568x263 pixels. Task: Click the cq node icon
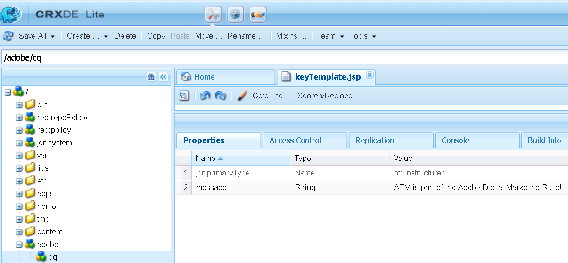(x=41, y=257)
